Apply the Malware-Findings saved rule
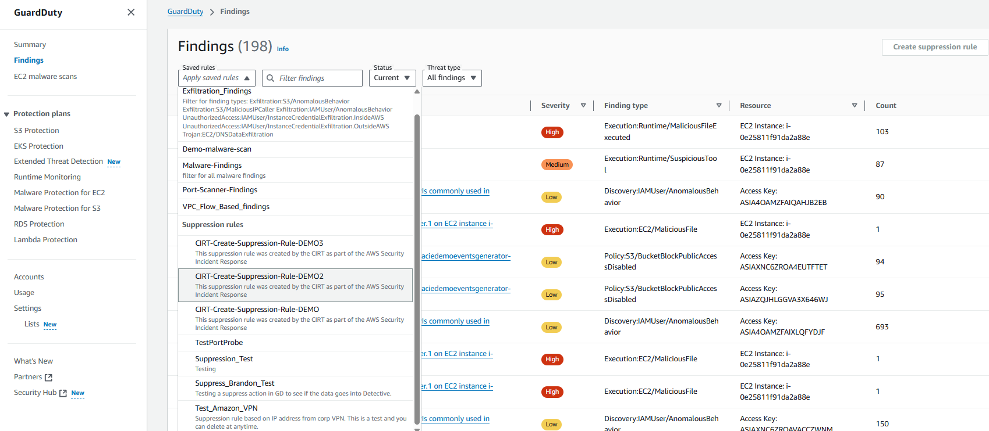 coord(296,170)
